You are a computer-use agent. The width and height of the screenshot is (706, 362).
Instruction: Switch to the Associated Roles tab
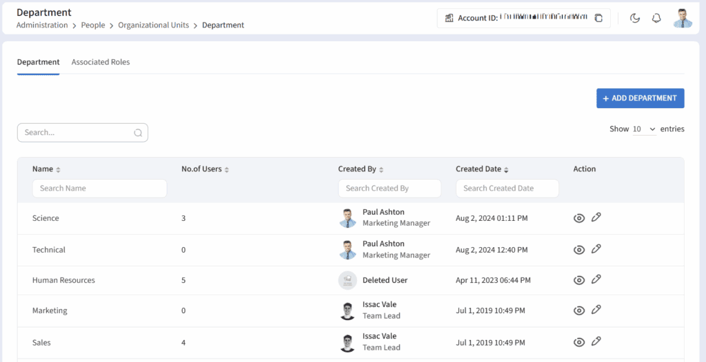101,62
